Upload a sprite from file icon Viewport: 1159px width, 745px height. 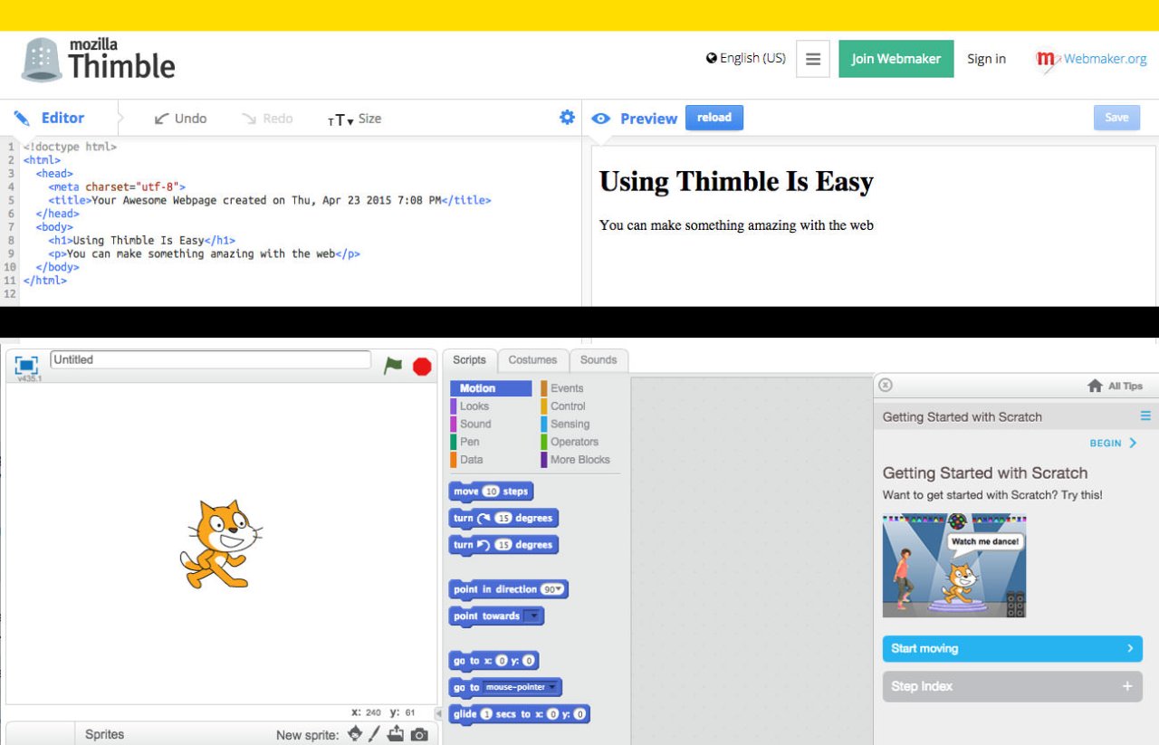tap(396, 734)
